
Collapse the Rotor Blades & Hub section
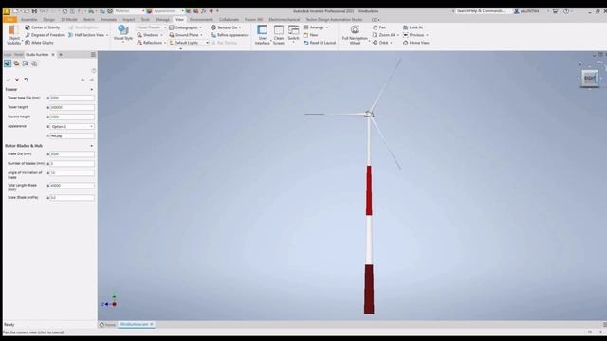92,146
